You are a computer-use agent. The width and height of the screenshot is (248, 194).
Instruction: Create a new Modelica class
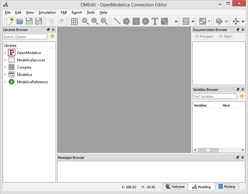[10, 21]
